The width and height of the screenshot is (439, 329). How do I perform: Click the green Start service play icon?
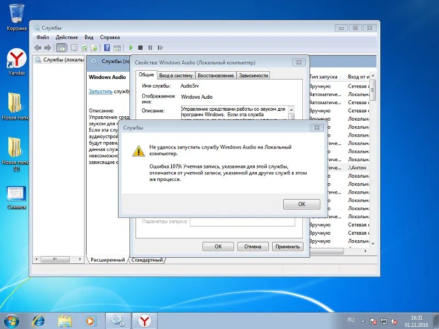[131, 48]
